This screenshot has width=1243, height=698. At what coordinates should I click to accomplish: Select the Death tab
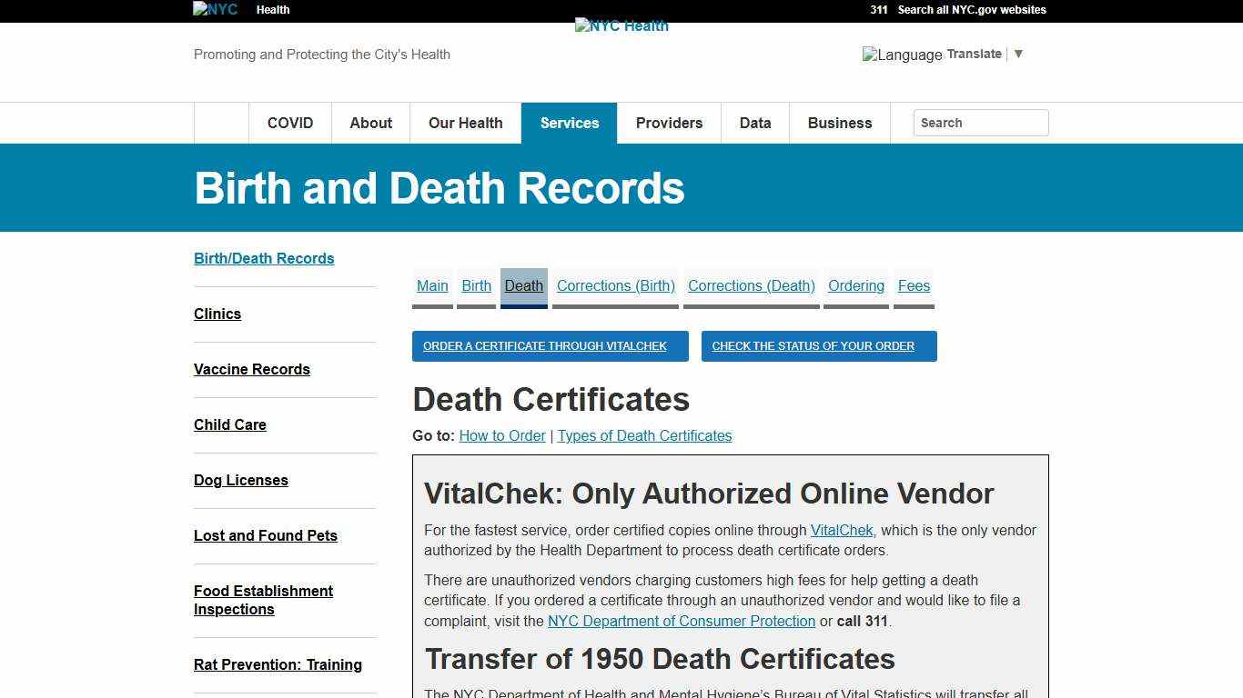523,285
